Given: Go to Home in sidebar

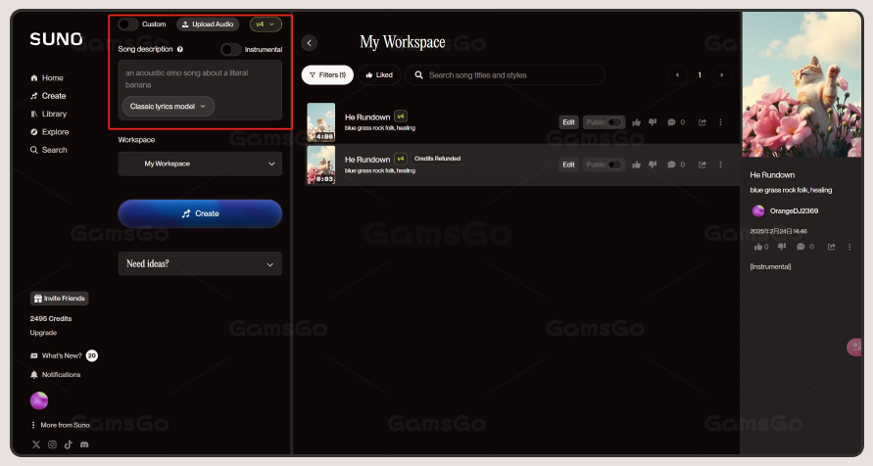Looking at the screenshot, I should pos(47,78).
